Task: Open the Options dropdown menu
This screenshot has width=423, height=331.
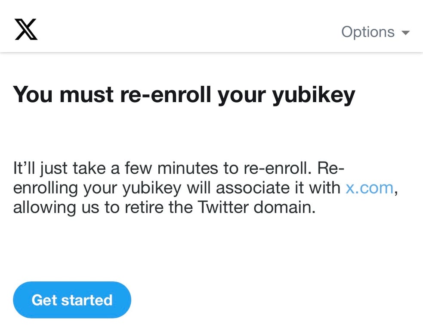Action: [368, 32]
